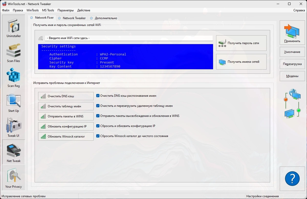This screenshot has width=307, height=199.
Task: Click Получить имена сетей button
Action: point(241,62)
